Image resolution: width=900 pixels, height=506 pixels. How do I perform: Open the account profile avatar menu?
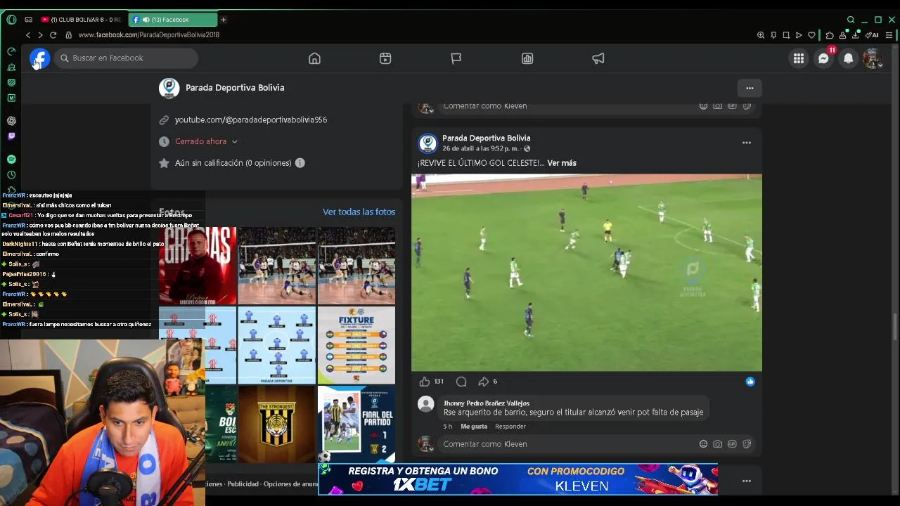(873, 58)
